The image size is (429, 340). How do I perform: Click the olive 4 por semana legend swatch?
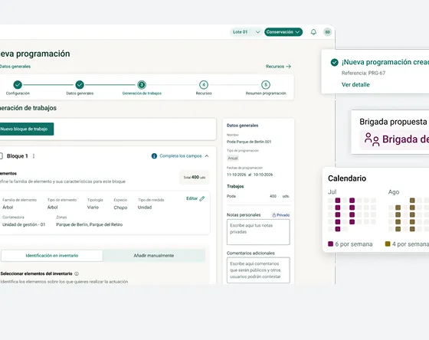pyautogui.click(x=388, y=244)
